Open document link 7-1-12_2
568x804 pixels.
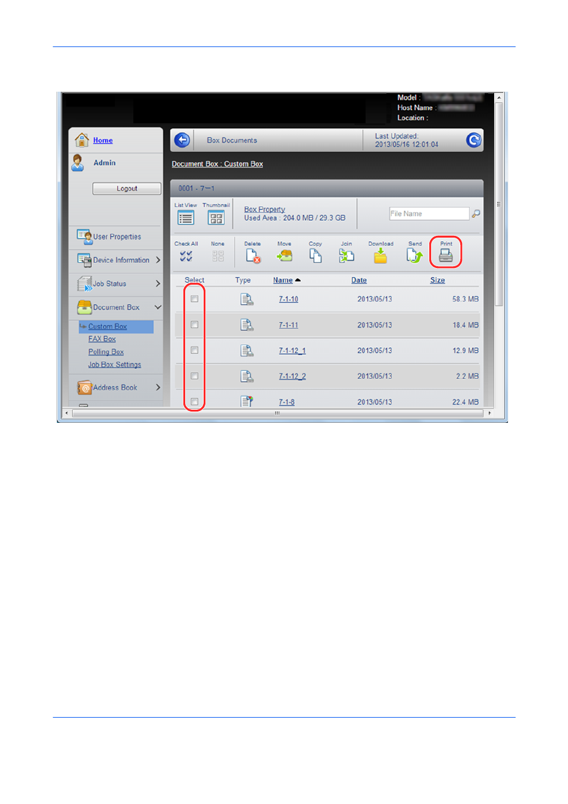click(292, 376)
